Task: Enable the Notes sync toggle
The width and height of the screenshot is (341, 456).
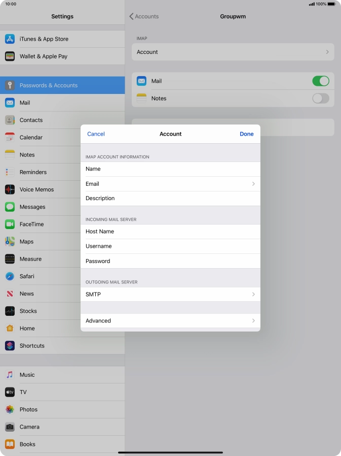Action: tap(320, 99)
